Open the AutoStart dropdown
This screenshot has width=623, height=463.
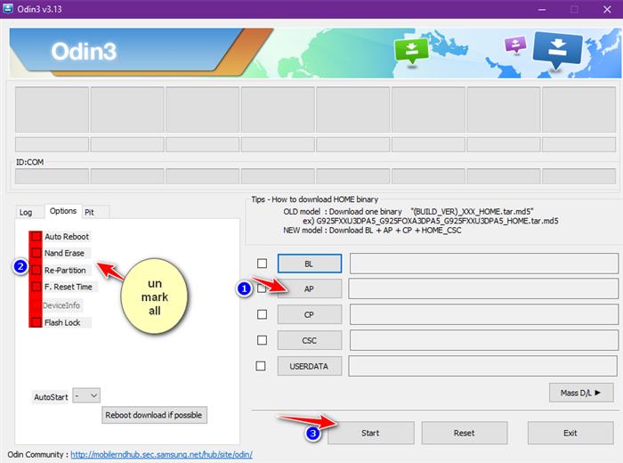[86, 396]
